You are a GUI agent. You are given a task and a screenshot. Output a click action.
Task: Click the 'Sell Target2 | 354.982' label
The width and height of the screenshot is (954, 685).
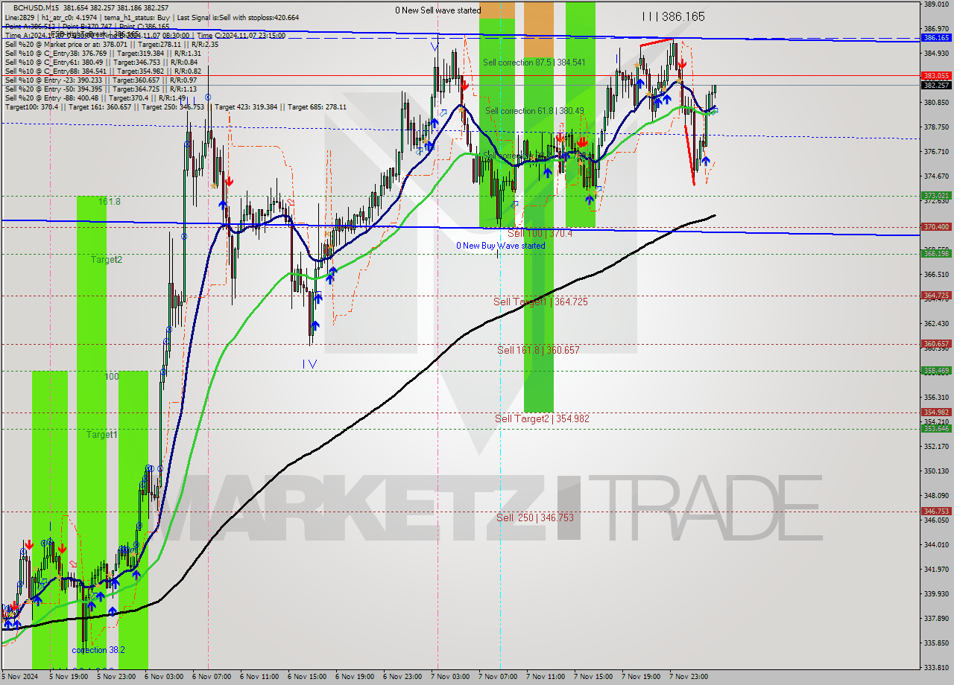coord(542,418)
